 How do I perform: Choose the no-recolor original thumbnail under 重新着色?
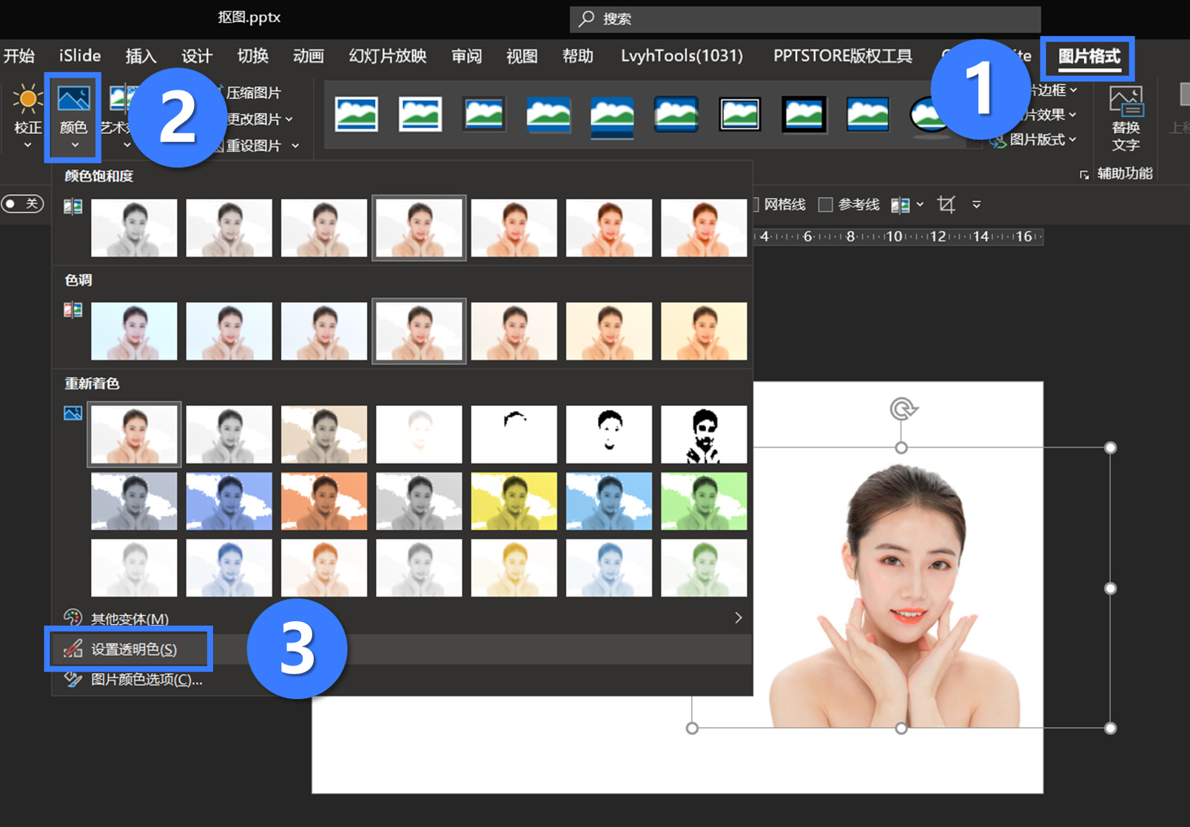134,435
